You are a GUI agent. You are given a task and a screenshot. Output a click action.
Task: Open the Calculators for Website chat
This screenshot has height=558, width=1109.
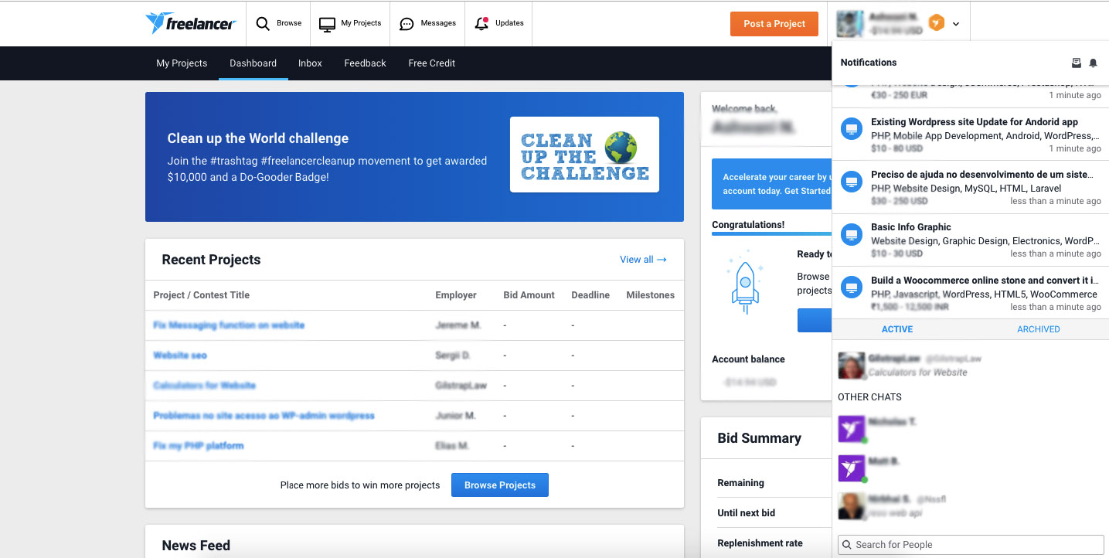pos(971,366)
